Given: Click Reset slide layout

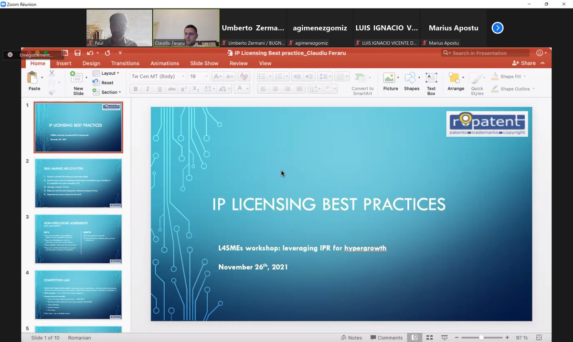Looking at the screenshot, I should tap(103, 83).
